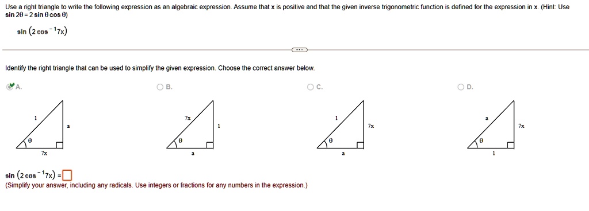Select radio button for option D

click(461, 87)
